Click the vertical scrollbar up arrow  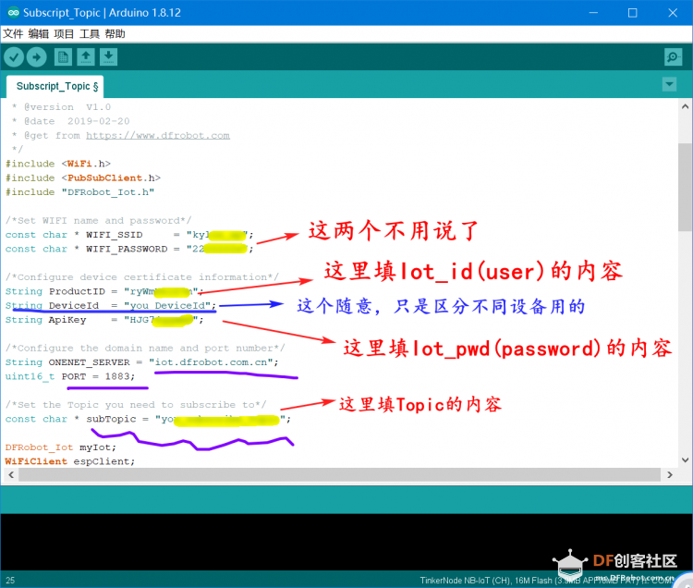pos(685,106)
